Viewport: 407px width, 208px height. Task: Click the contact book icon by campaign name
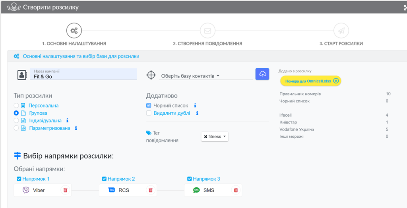[22, 75]
